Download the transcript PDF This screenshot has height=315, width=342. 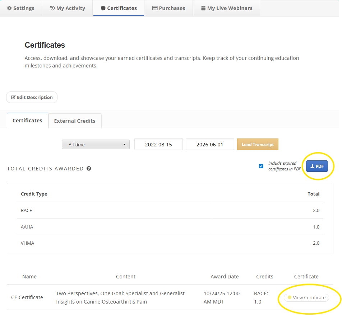(317, 166)
